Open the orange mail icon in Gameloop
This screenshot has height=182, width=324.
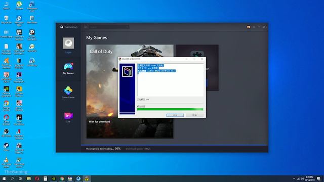coord(249,27)
